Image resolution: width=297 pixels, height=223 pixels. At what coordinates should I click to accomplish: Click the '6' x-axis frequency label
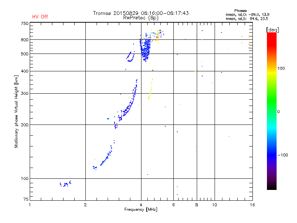point(173,205)
